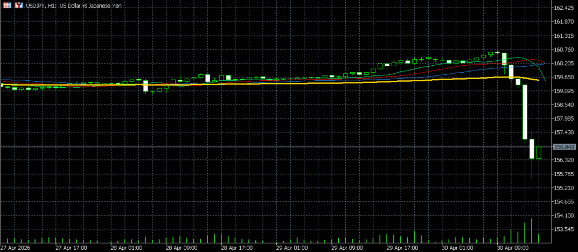Click the tallest volume bar at the bottom
The image size is (578, 252).
(532, 230)
